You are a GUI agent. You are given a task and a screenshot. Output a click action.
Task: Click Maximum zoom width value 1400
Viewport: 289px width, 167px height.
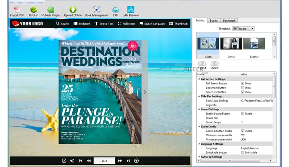coord(243,140)
